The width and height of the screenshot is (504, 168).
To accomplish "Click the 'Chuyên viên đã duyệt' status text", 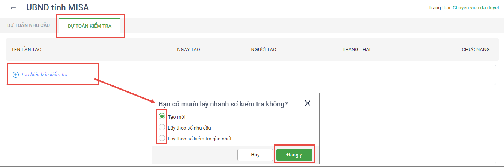I will 475,8.
